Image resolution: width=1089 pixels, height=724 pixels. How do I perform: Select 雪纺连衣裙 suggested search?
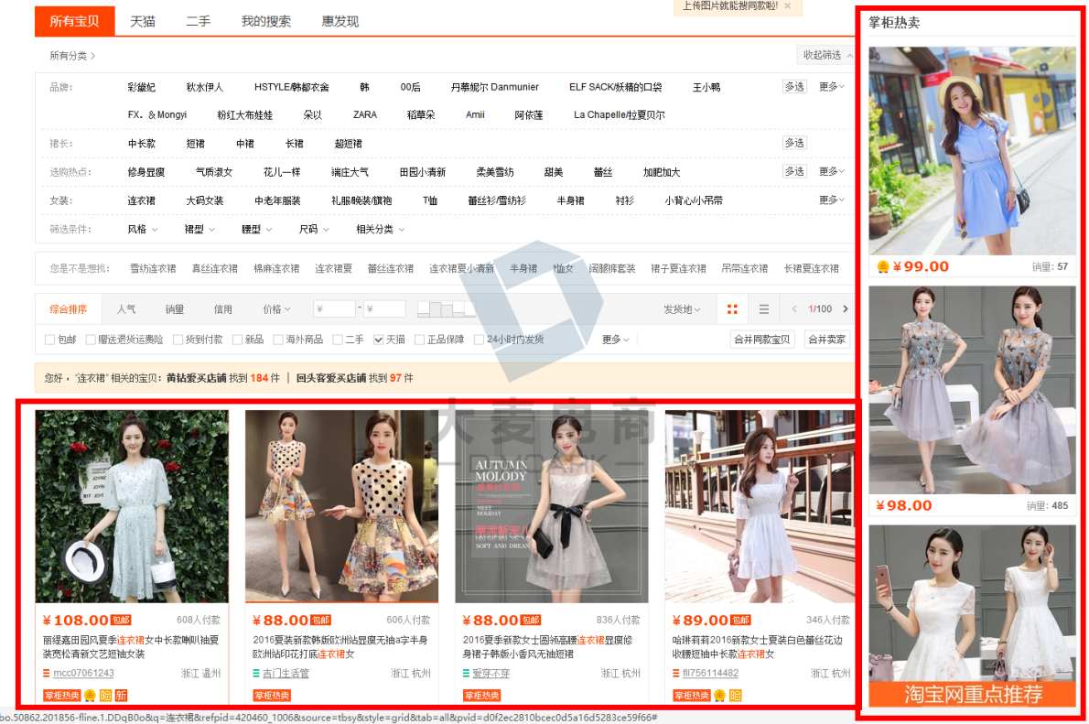pyautogui.click(x=153, y=268)
